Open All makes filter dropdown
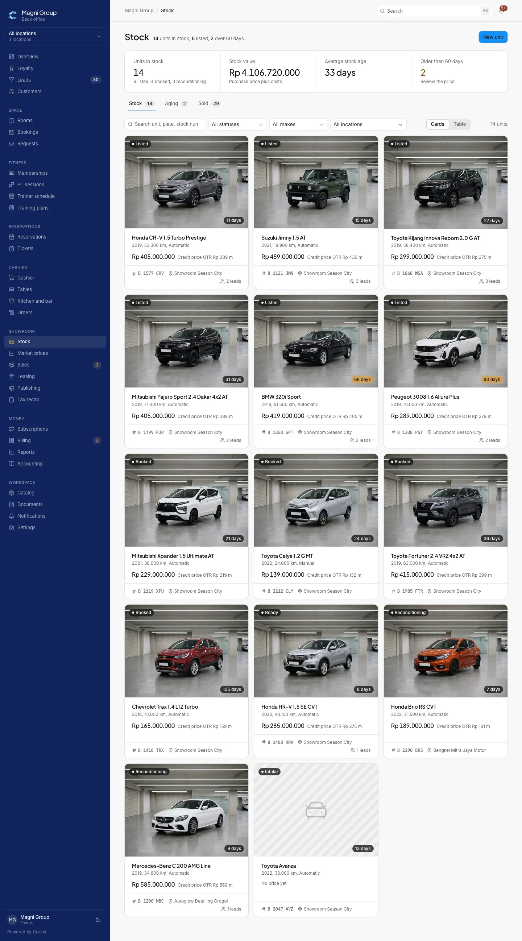Viewport: 522px width, 941px height. click(298, 124)
